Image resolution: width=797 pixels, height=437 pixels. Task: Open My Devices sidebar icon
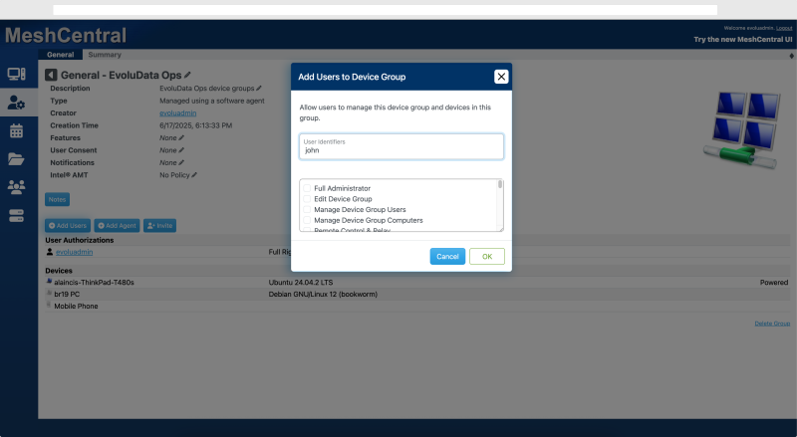point(16,75)
